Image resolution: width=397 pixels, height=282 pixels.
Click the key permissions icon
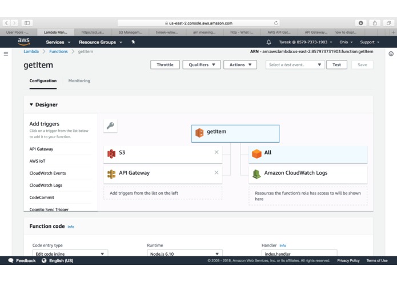tap(110, 126)
